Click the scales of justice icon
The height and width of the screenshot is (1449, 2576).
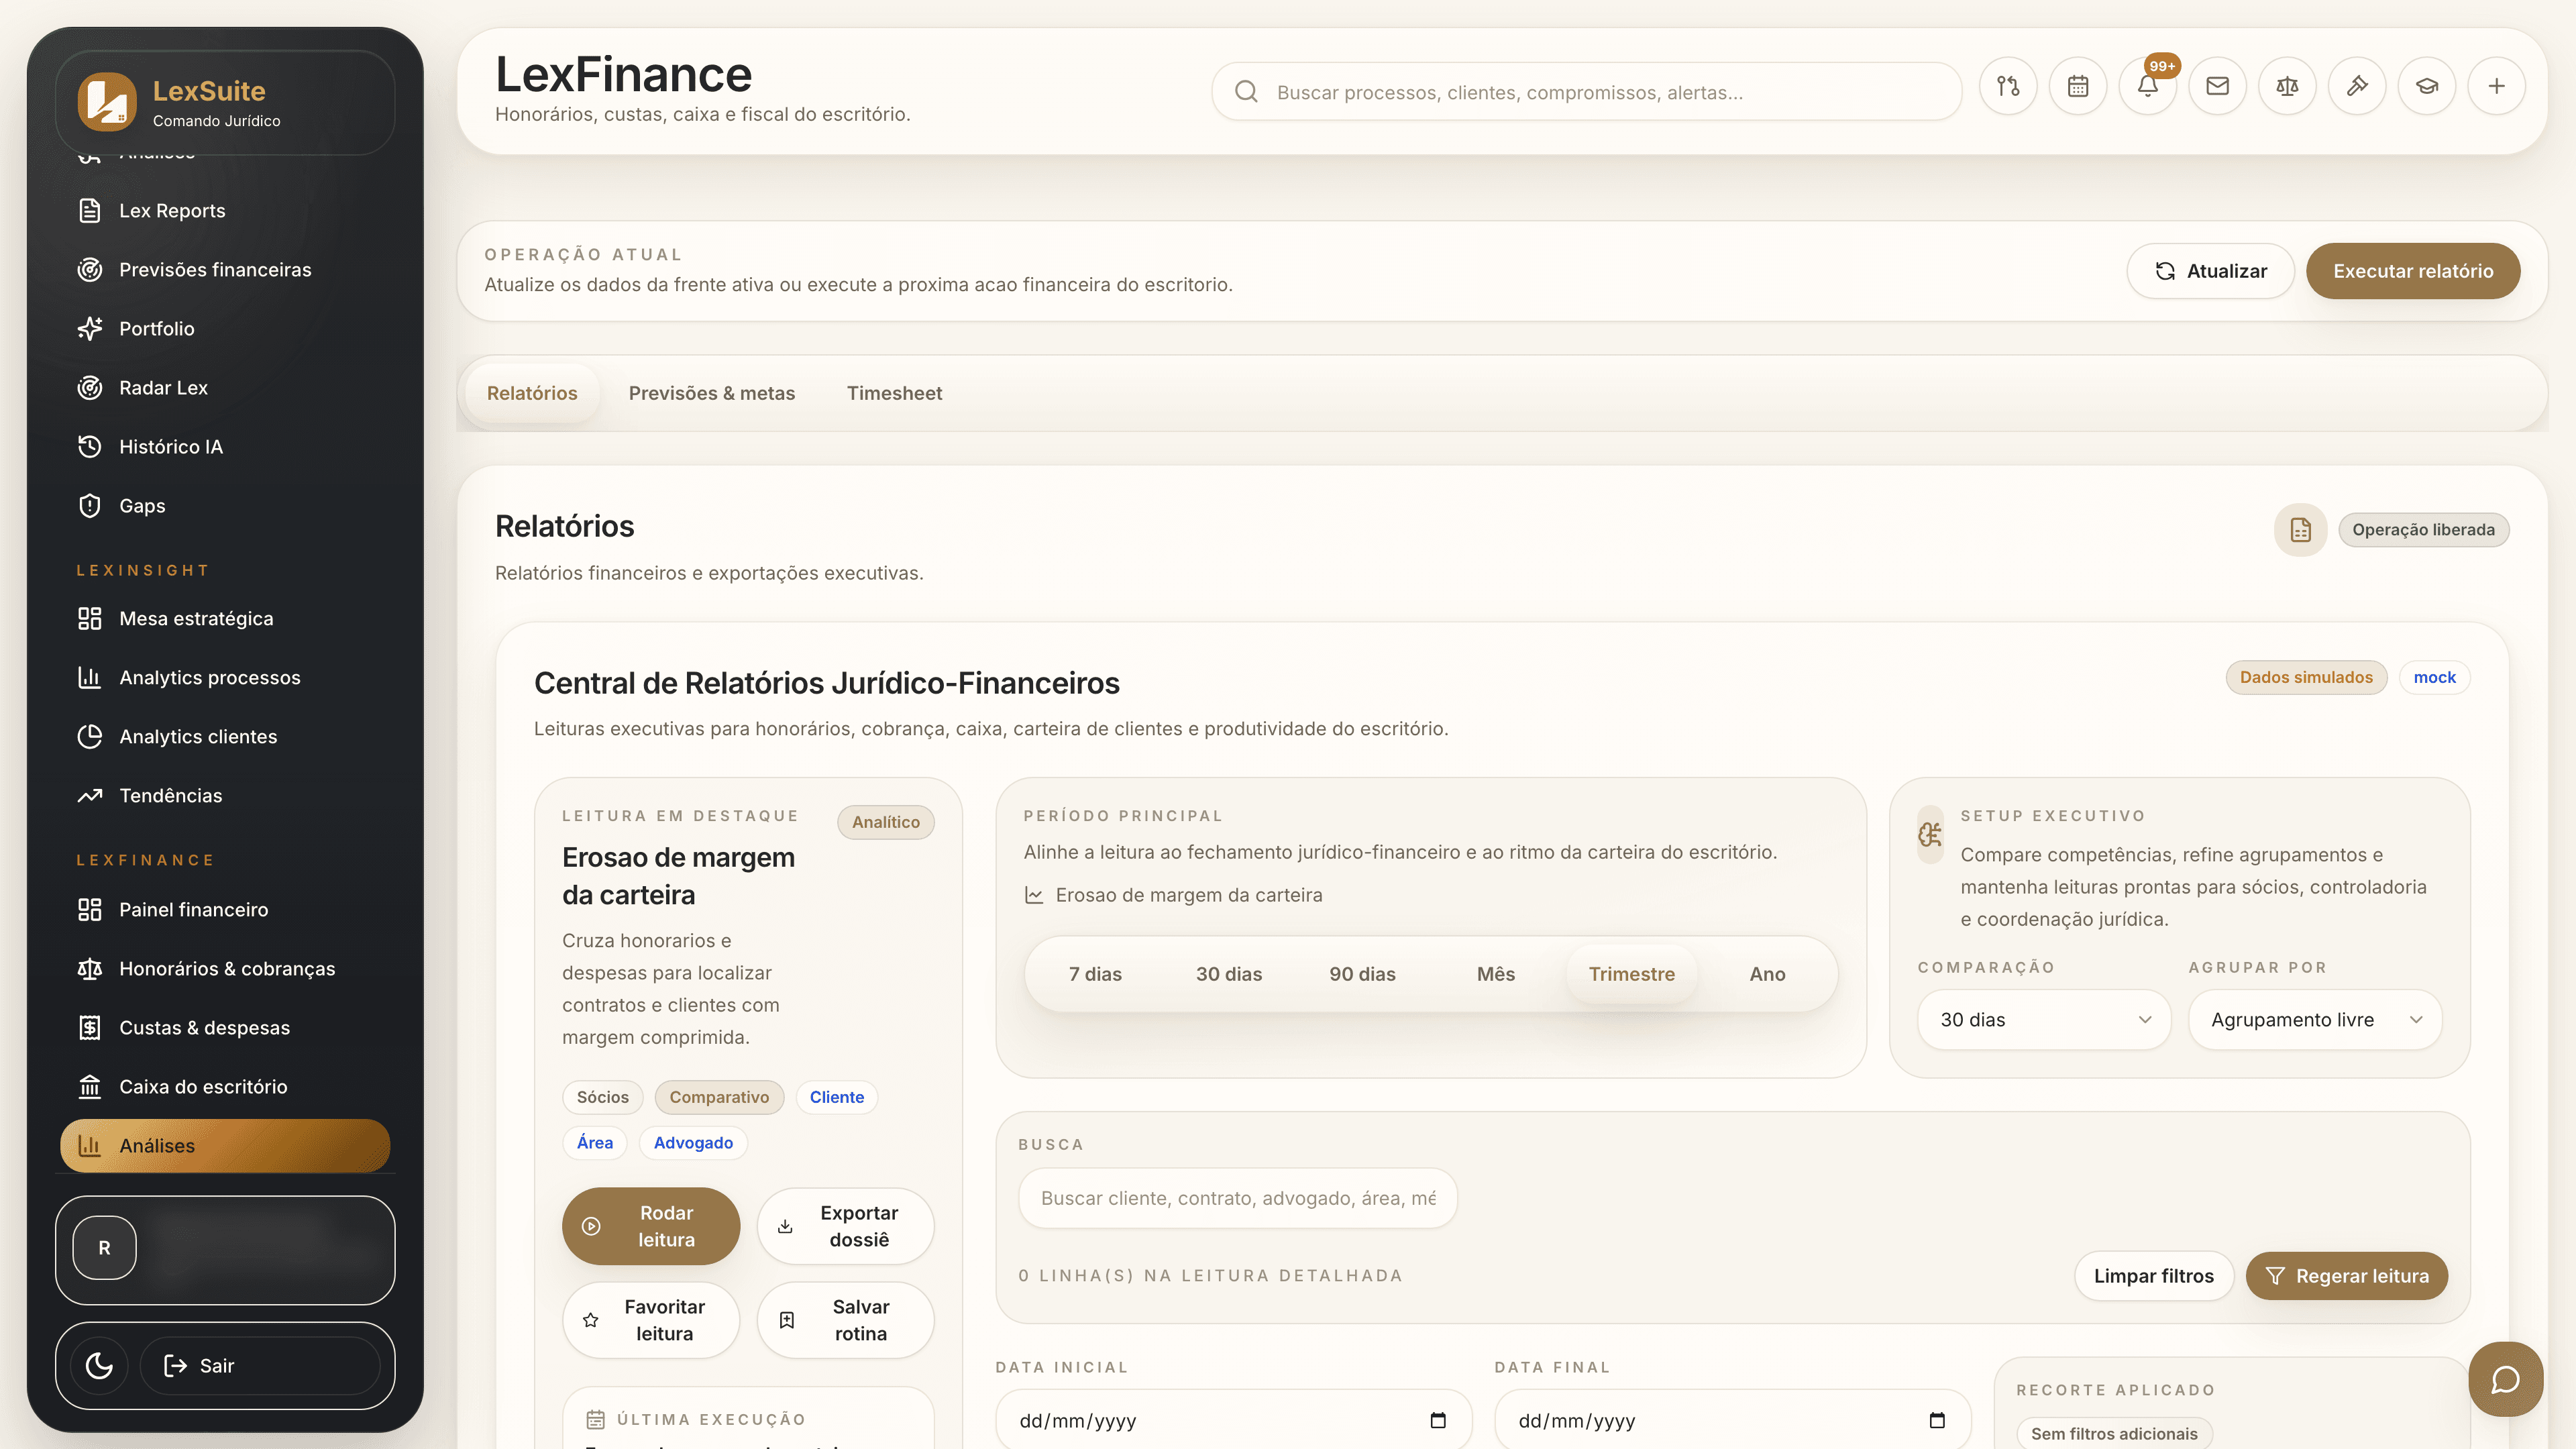(2287, 86)
